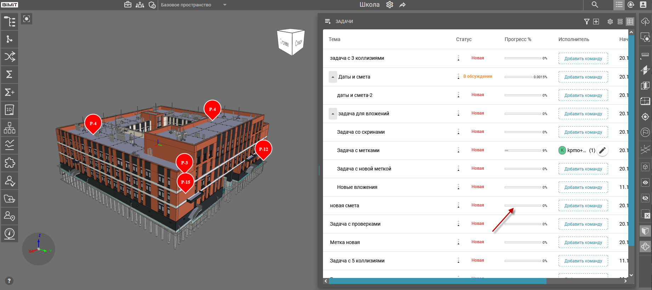The width and height of the screenshot is (652, 290).
Task: Click Добавить команду for новая смета
Action: (583, 206)
